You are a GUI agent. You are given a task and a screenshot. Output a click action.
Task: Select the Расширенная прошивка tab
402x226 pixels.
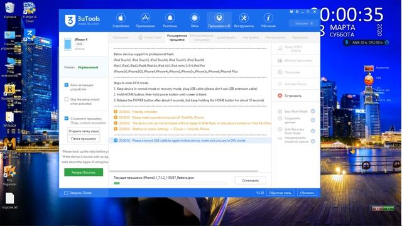click(x=177, y=38)
